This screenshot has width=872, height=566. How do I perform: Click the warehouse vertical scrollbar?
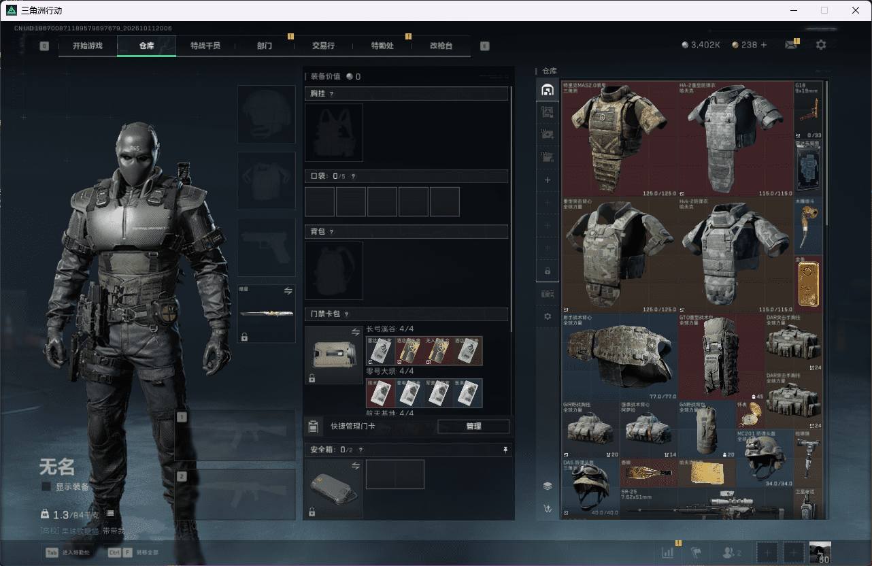(826, 154)
